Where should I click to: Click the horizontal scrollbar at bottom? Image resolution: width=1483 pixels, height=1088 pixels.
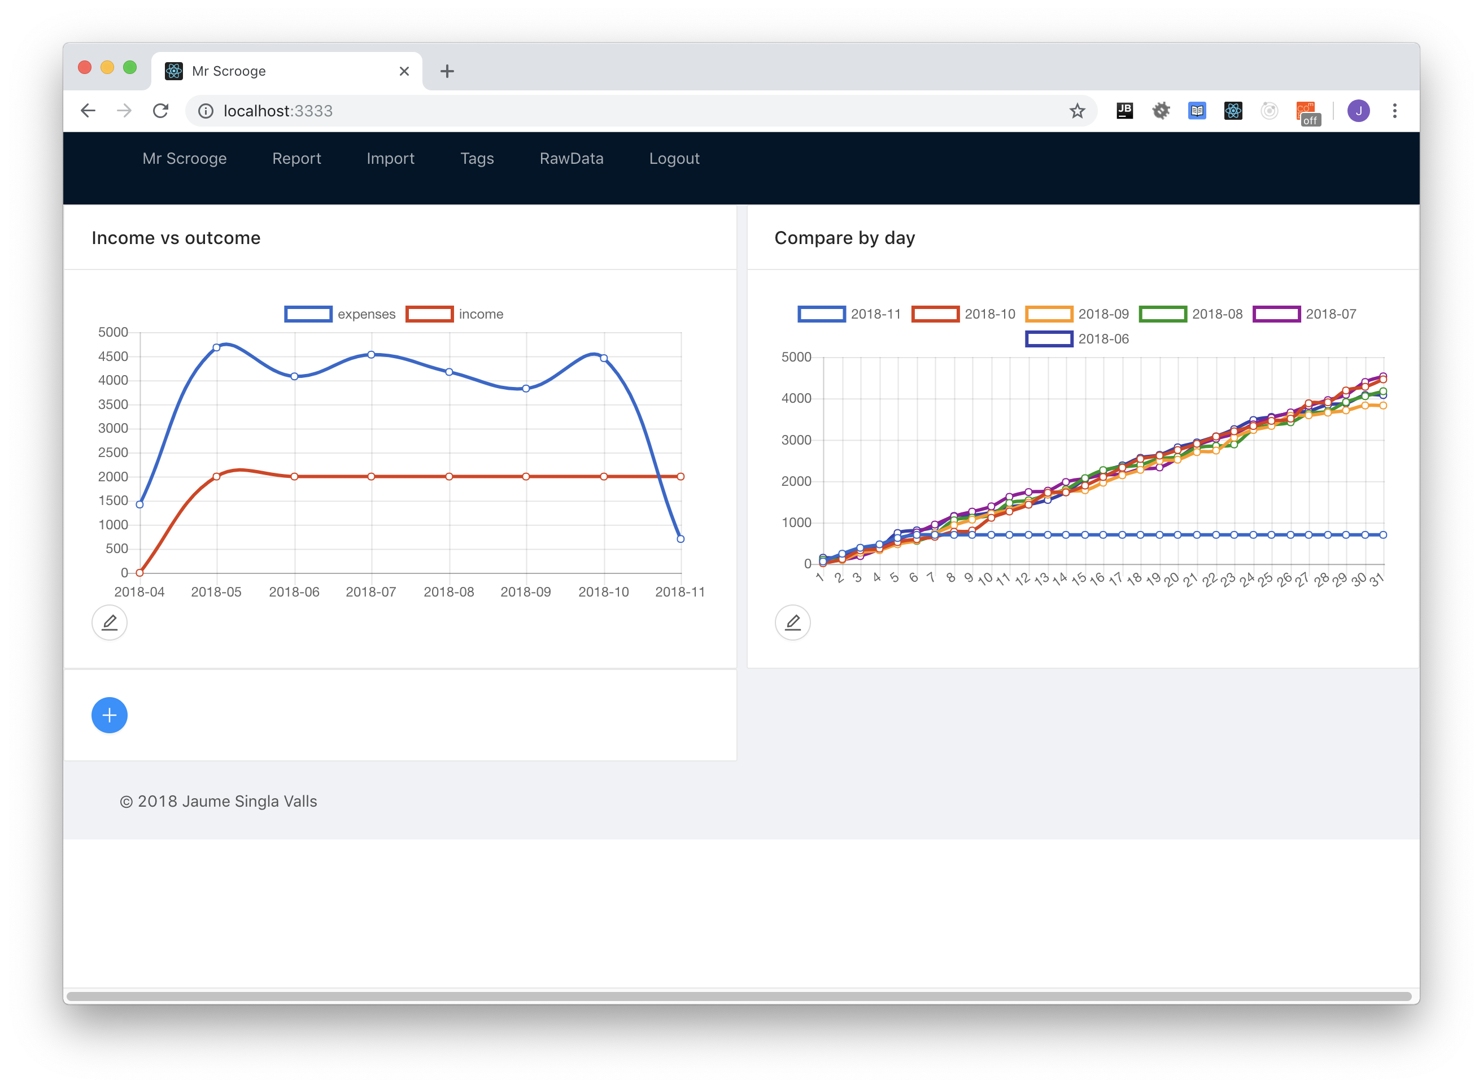click(x=739, y=996)
